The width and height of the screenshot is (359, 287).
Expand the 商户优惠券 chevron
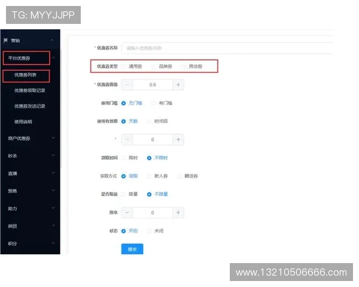click(53, 138)
